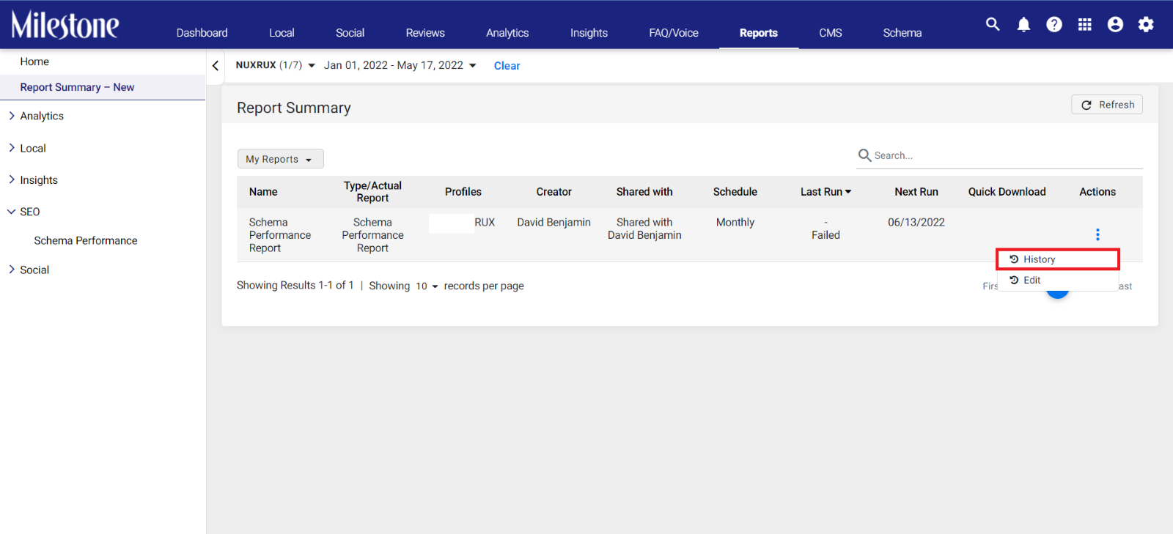The width and height of the screenshot is (1173, 534).
Task: Open the date range dropdown
Action: (x=400, y=65)
